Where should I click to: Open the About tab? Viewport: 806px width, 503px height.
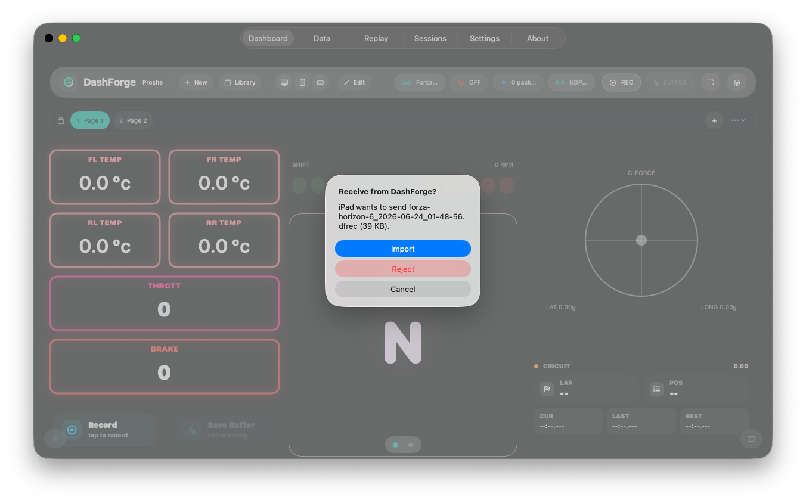point(538,38)
